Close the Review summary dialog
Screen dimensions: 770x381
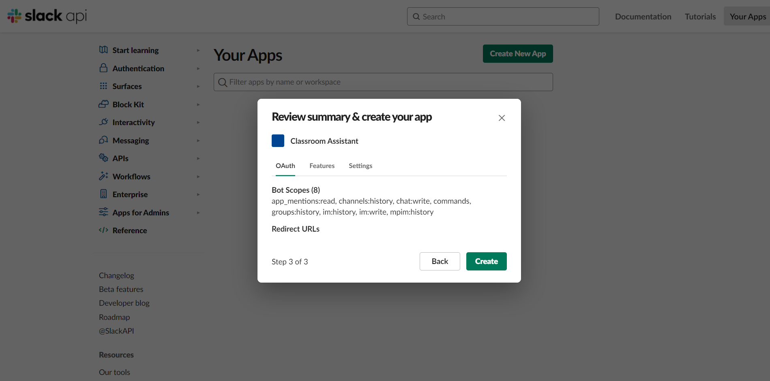coord(502,118)
